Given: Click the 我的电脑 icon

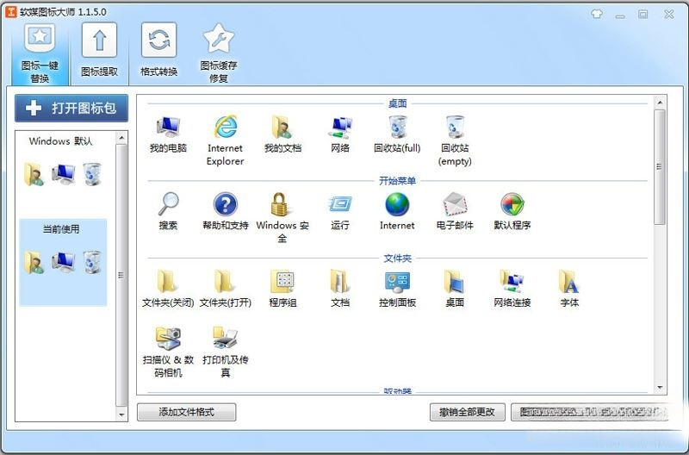Looking at the screenshot, I should [168, 134].
